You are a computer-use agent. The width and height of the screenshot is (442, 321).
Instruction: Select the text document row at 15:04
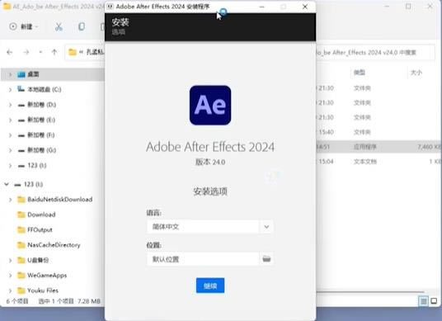(379, 162)
